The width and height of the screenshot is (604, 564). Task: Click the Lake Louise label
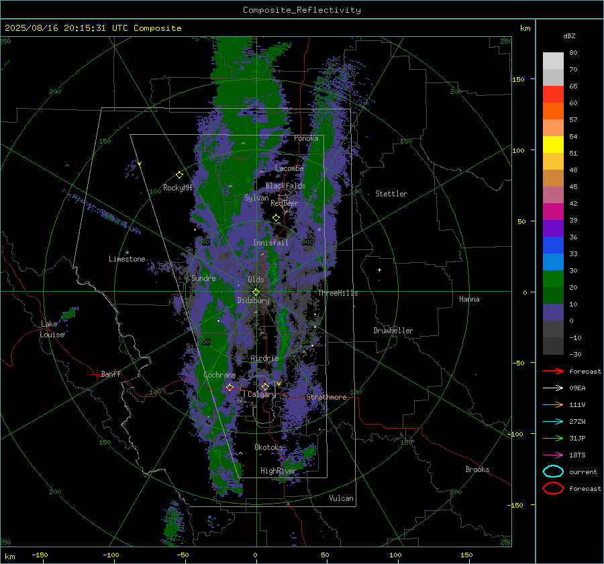click(x=52, y=329)
